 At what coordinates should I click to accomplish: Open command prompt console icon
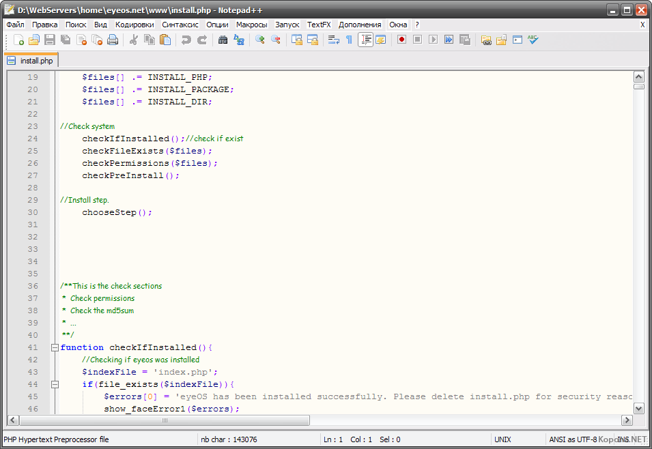518,40
